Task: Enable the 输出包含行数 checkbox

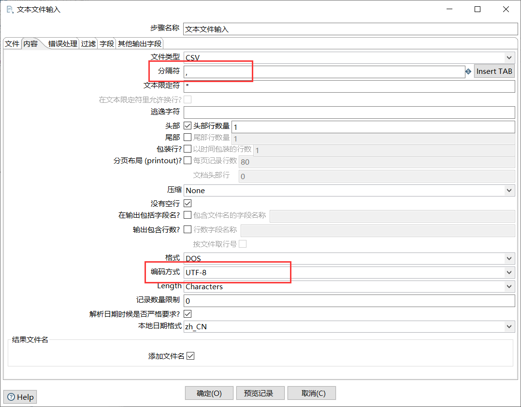Action: (x=188, y=229)
